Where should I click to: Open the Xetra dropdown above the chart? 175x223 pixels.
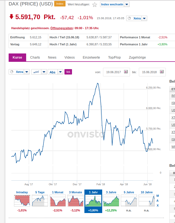27,72
